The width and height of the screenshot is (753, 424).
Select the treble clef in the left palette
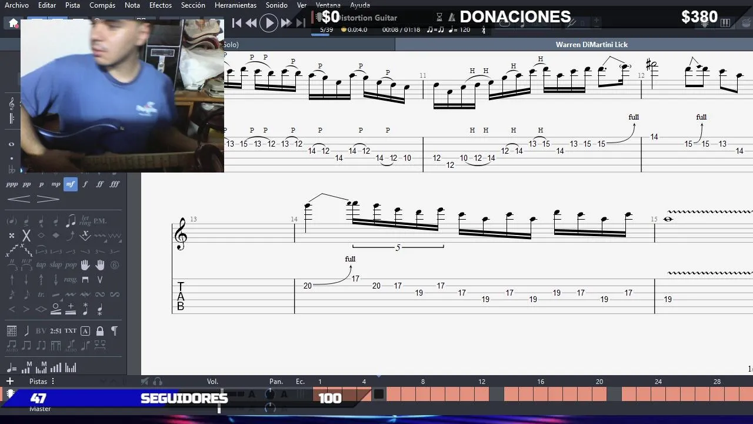12,104
